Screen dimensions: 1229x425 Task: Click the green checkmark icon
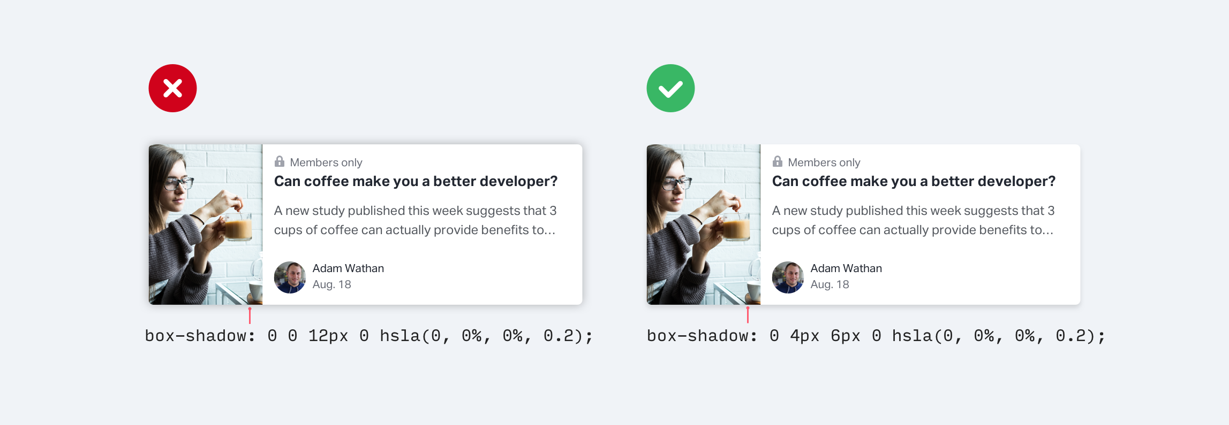pyautogui.click(x=670, y=88)
